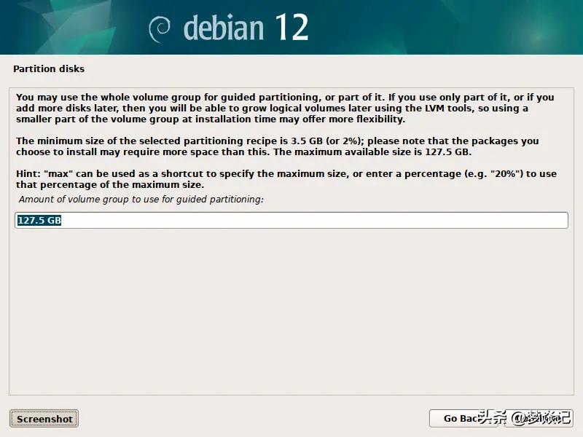Click "that percentage of the maximum size" line
Viewport: 583px width, 437px height.
click(110, 185)
